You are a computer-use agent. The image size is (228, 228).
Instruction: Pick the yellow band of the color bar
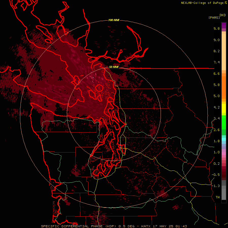click(x=224, y=108)
